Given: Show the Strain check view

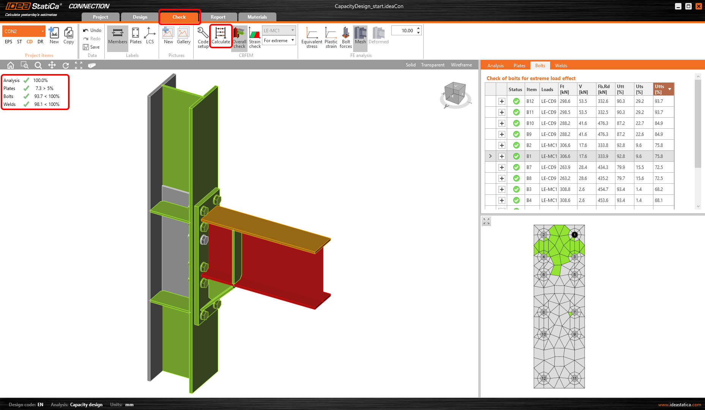Looking at the screenshot, I should pos(255,38).
